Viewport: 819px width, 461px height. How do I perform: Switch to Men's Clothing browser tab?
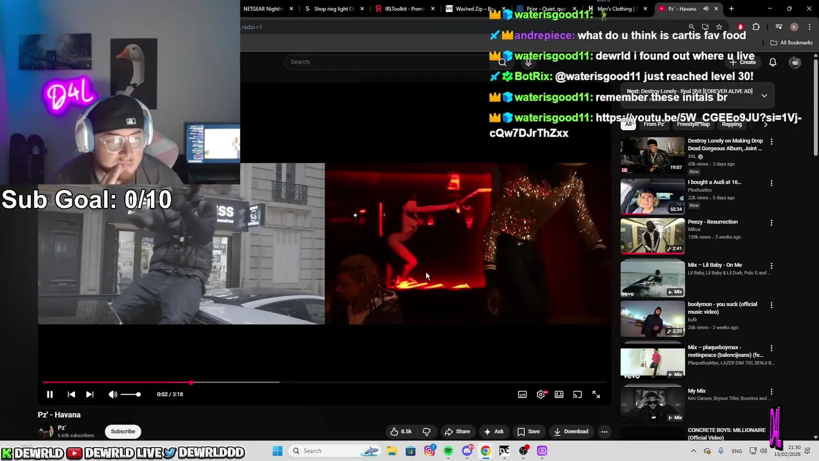(617, 9)
